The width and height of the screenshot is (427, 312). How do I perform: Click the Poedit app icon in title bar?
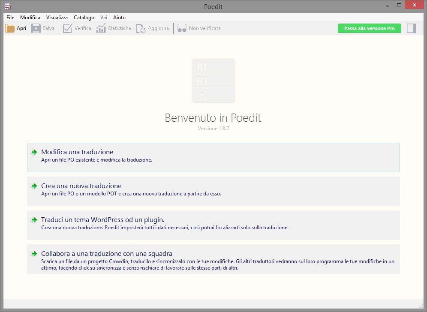pos(8,6)
